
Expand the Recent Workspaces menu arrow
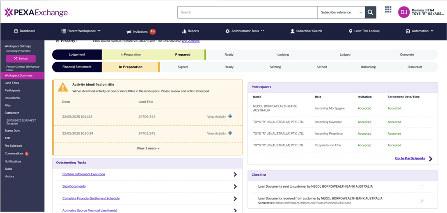click(99, 31)
